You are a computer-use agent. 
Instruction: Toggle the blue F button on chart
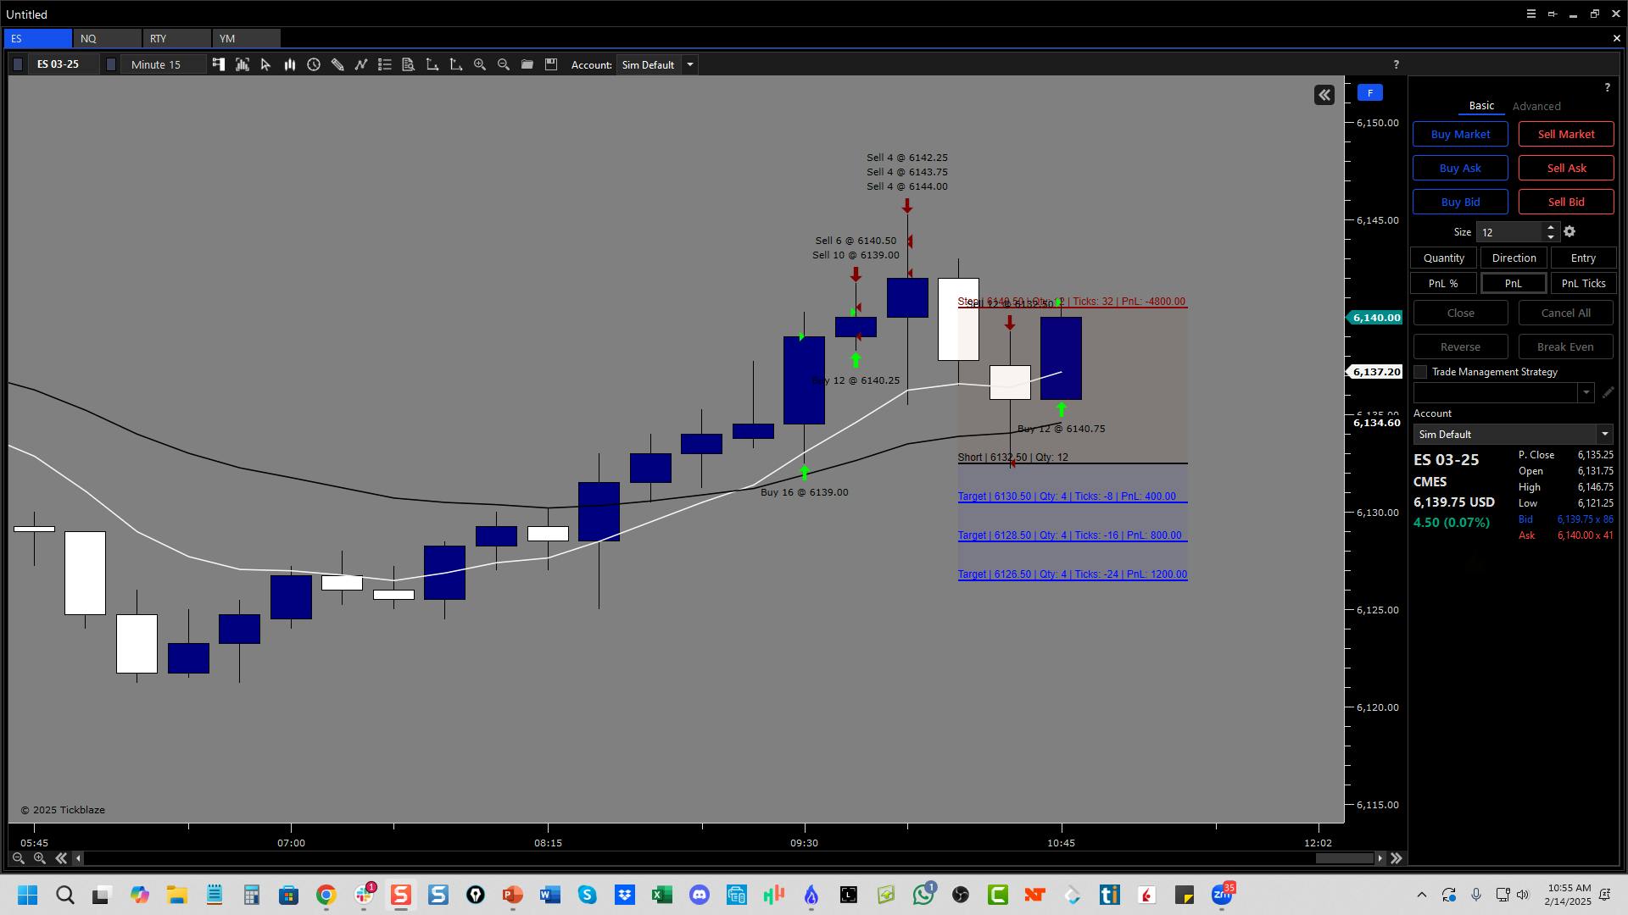(x=1370, y=93)
